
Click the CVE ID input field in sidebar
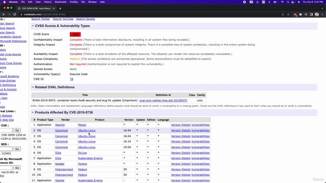point(6,130)
